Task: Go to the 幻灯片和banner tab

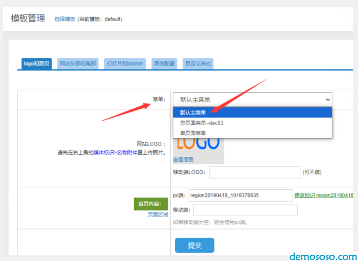Action: point(125,63)
